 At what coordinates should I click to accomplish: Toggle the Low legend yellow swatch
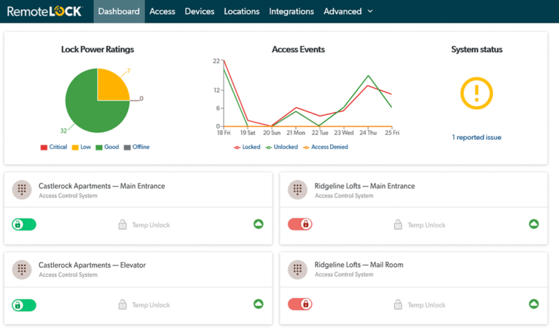pyautogui.click(x=75, y=147)
